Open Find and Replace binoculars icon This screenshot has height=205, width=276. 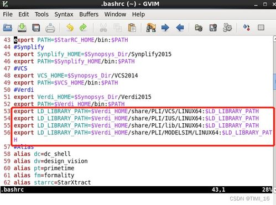click(151, 28)
